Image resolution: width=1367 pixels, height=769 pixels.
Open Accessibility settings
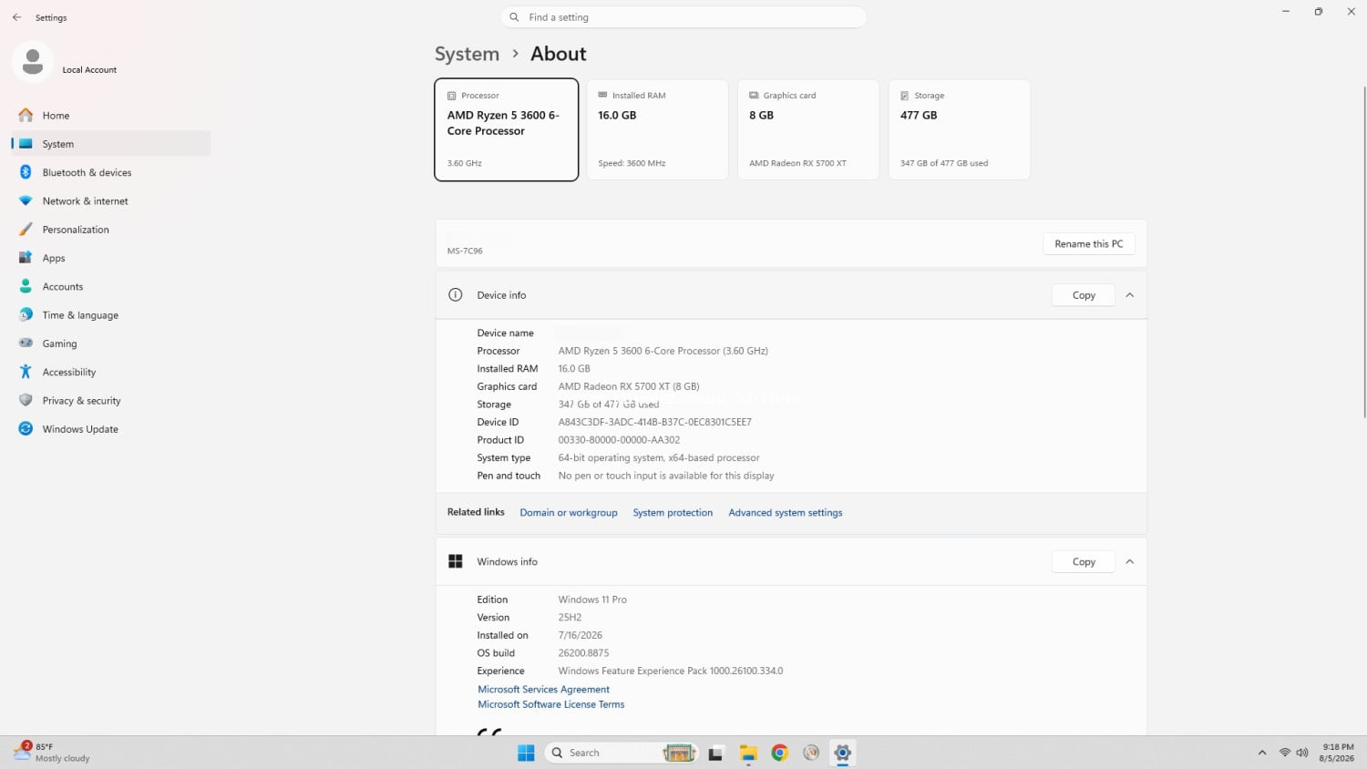[x=110, y=373]
